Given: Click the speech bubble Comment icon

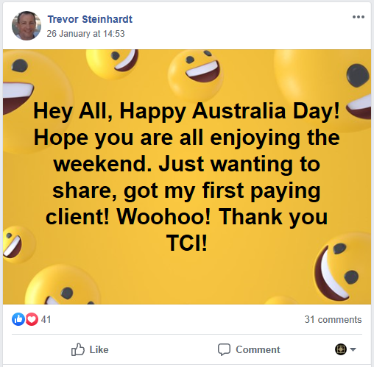Looking at the screenshot, I should coord(224,349).
